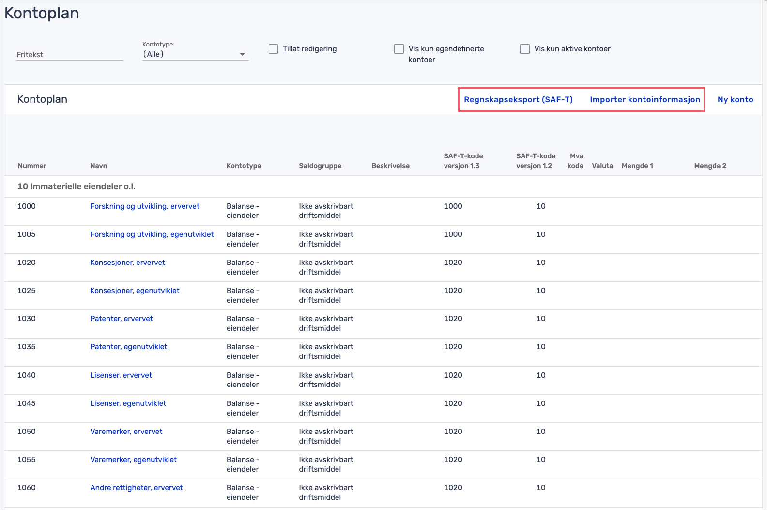Enable the Tillat redigering checkbox
767x510 pixels.
tap(274, 49)
